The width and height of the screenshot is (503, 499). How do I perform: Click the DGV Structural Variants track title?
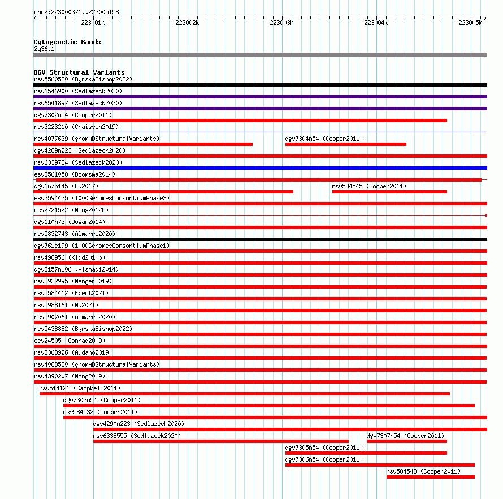click(79, 72)
